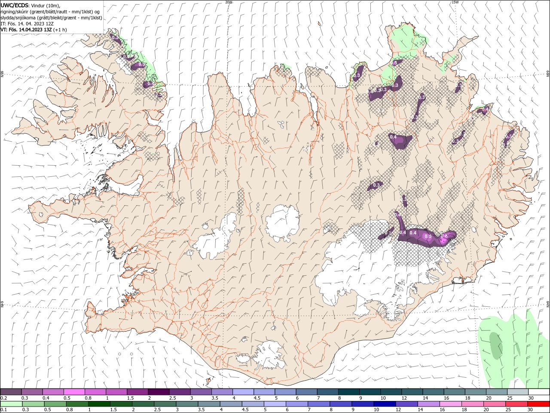Image resolution: width=550 pixels, height=413 pixels.
Task: Pick the lower legend swatch between 0.3 and 0.5
Action: pyautogui.click(x=33, y=404)
